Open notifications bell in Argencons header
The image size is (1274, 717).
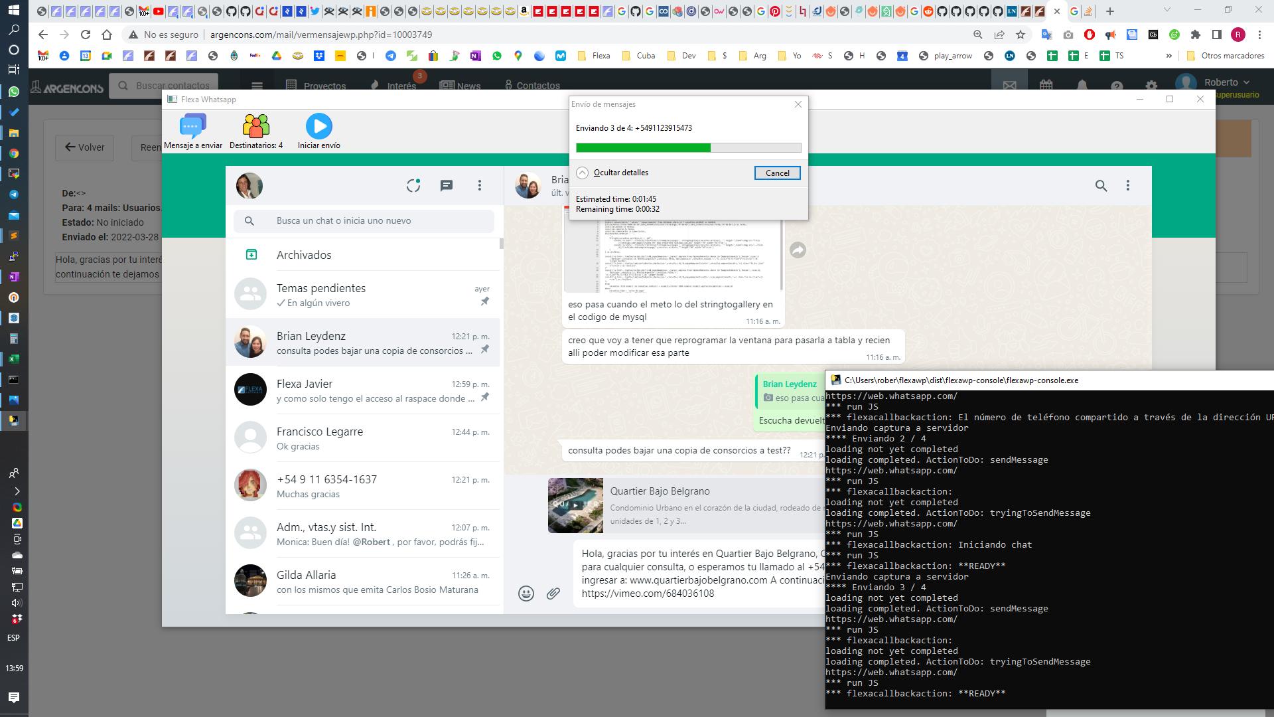tap(1082, 85)
